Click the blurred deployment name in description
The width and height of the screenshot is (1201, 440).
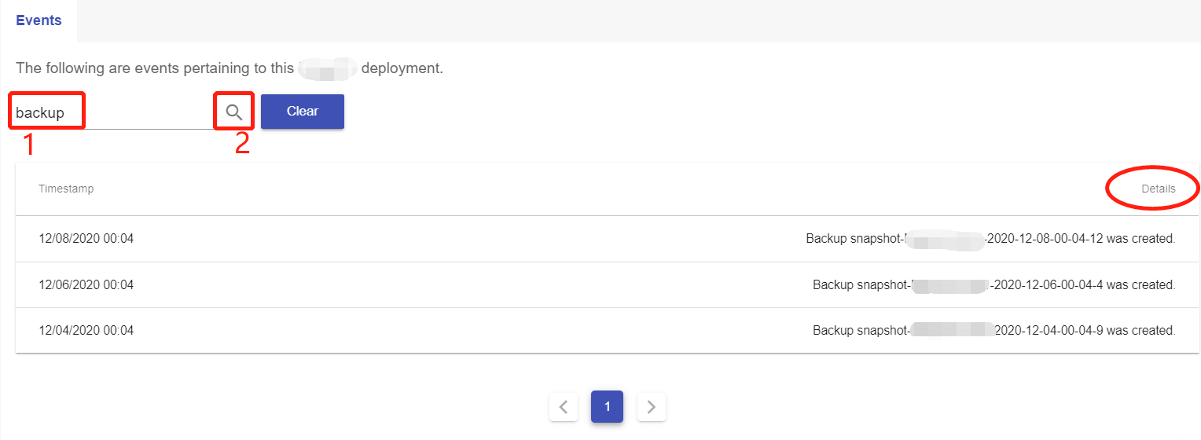point(327,68)
